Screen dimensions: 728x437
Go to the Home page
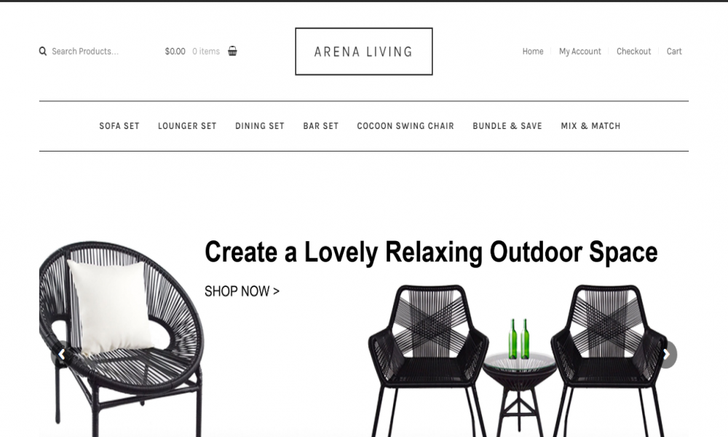click(x=533, y=51)
